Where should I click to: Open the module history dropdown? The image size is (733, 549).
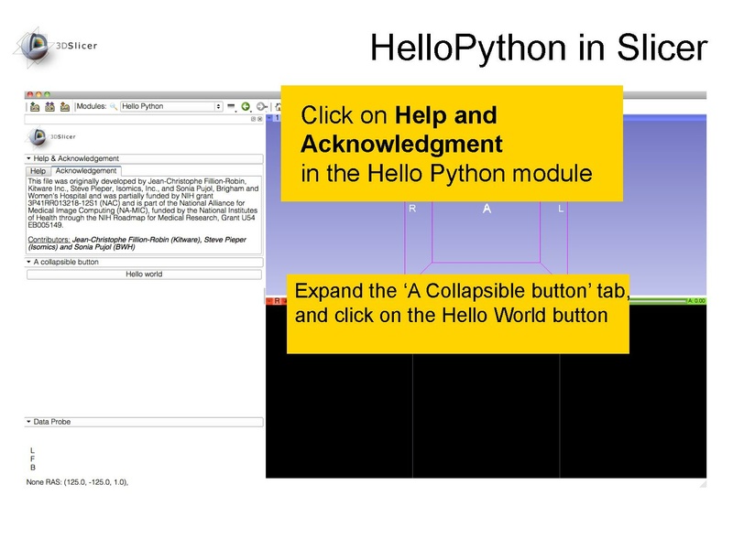pyautogui.click(x=232, y=107)
